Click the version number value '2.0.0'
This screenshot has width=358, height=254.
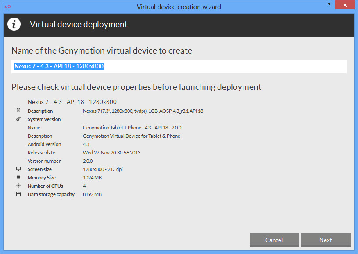click(x=88, y=161)
